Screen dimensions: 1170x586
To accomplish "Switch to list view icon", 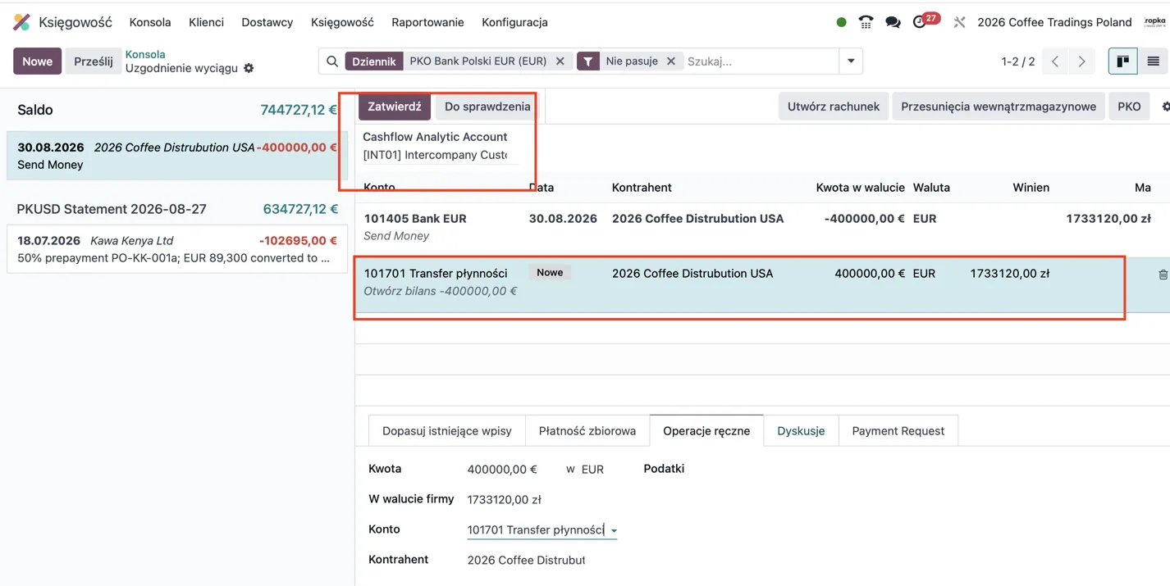I will 1153,61.
